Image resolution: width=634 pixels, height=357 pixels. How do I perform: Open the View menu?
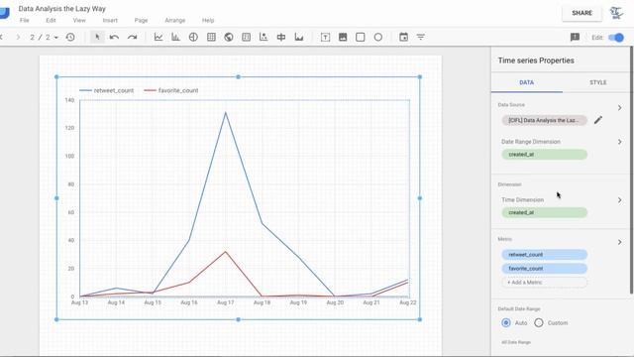(x=79, y=20)
